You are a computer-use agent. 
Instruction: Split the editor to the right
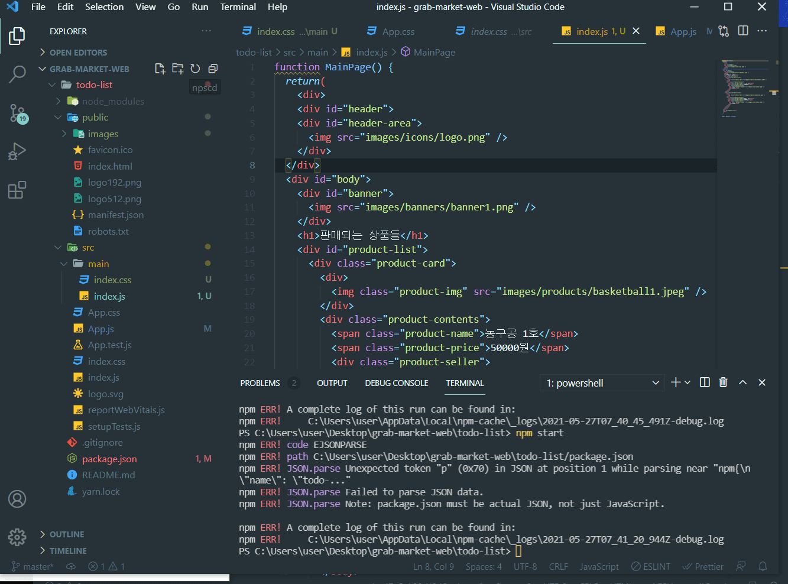(x=743, y=31)
